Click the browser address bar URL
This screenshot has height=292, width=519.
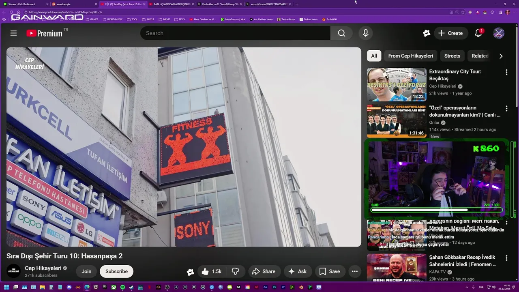pos(66,12)
